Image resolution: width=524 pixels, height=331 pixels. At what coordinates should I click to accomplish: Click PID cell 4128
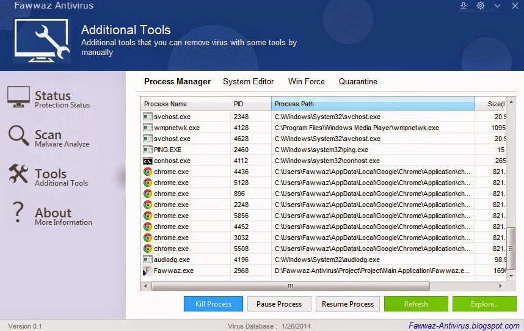click(x=241, y=128)
